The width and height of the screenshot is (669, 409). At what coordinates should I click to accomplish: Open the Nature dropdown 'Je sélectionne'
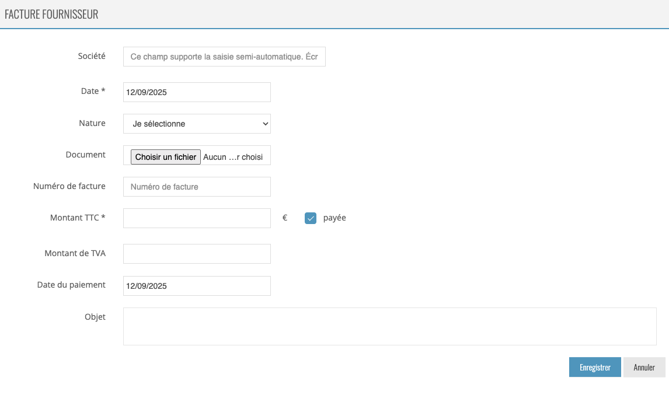tap(197, 124)
